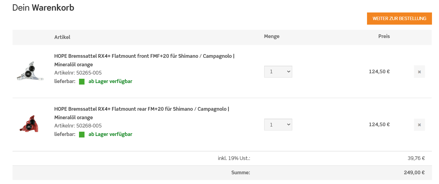Open quantity dropdown for front caliper
Viewport: 439px width, 184px height.
coord(278,72)
